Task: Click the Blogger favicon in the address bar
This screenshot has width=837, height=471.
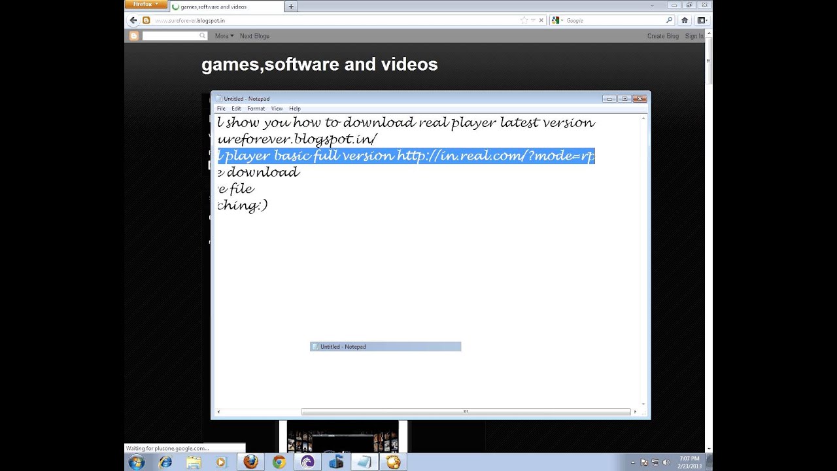Action: coord(146,20)
